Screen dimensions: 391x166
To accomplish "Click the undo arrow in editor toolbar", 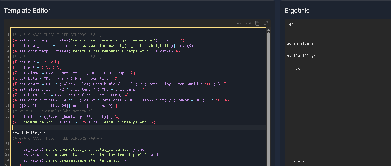I will pyautogui.click(x=239, y=24).
